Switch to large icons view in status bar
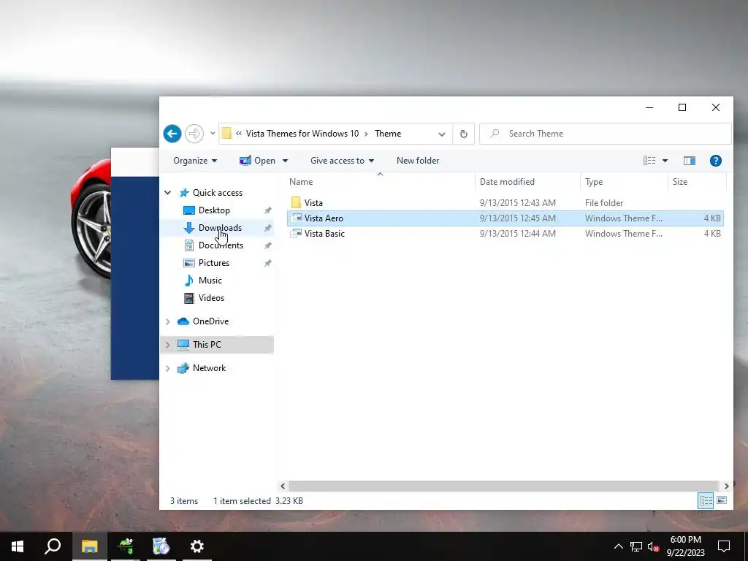The height and width of the screenshot is (561, 748). pos(722,500)
